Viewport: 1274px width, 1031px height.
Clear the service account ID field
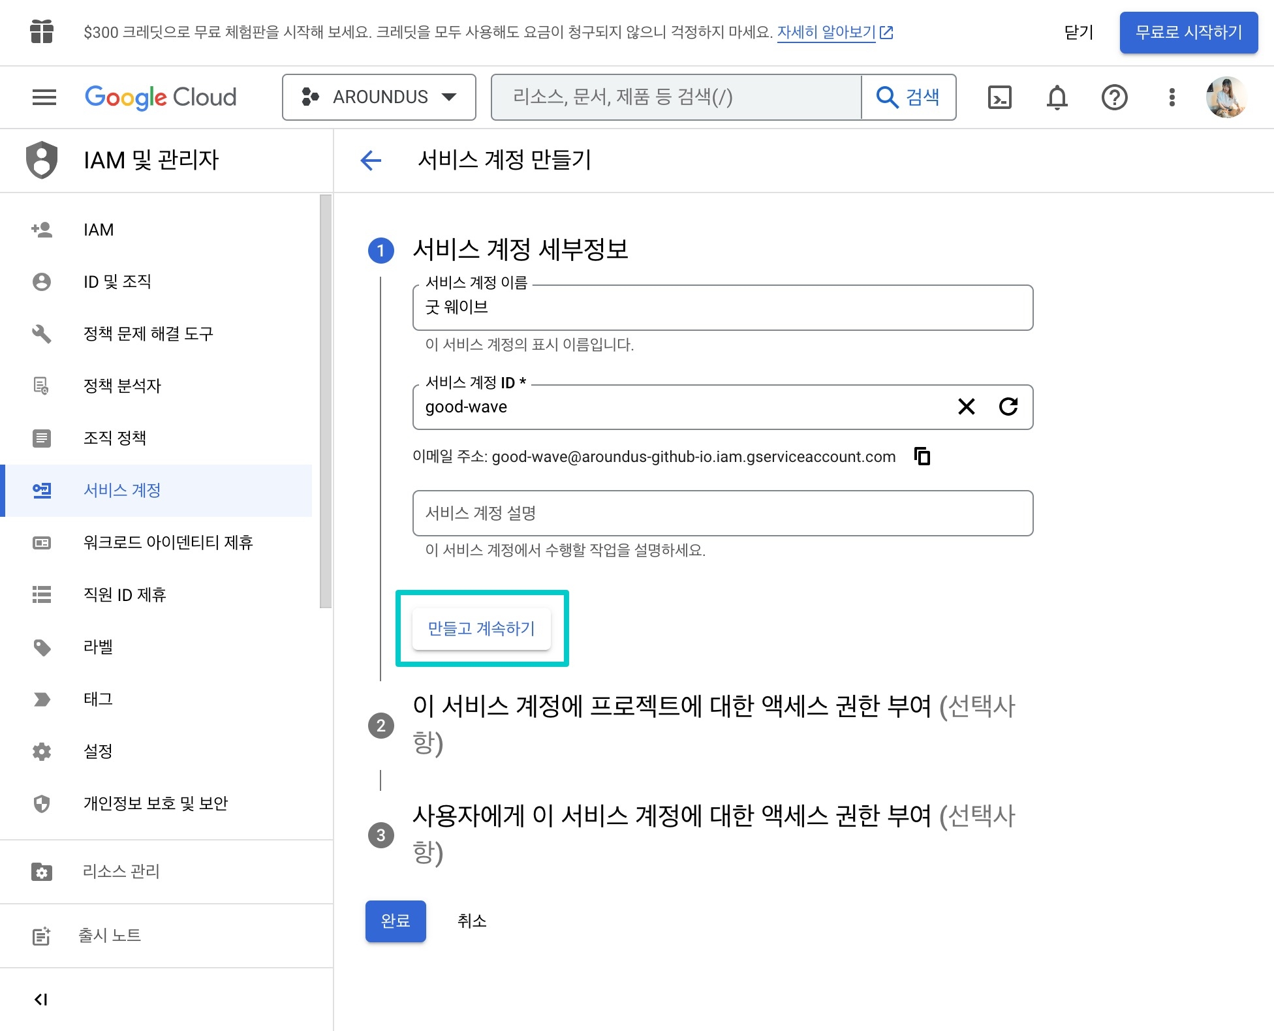point(966,407)
